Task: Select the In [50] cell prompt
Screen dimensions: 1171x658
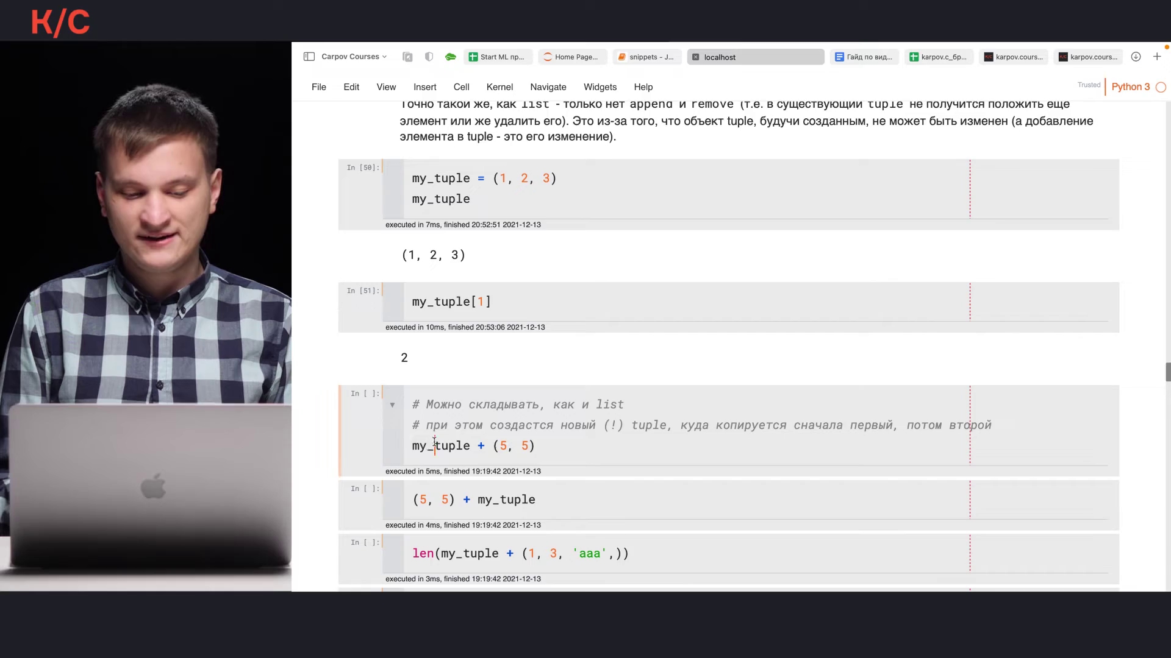Action: point(363,168)
